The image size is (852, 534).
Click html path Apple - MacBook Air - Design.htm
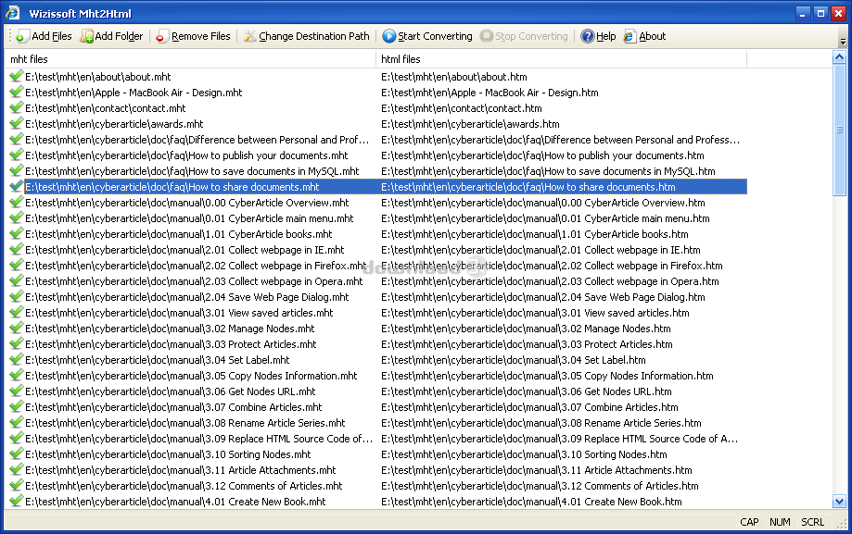pyautogui.click(x=490, y=93)
